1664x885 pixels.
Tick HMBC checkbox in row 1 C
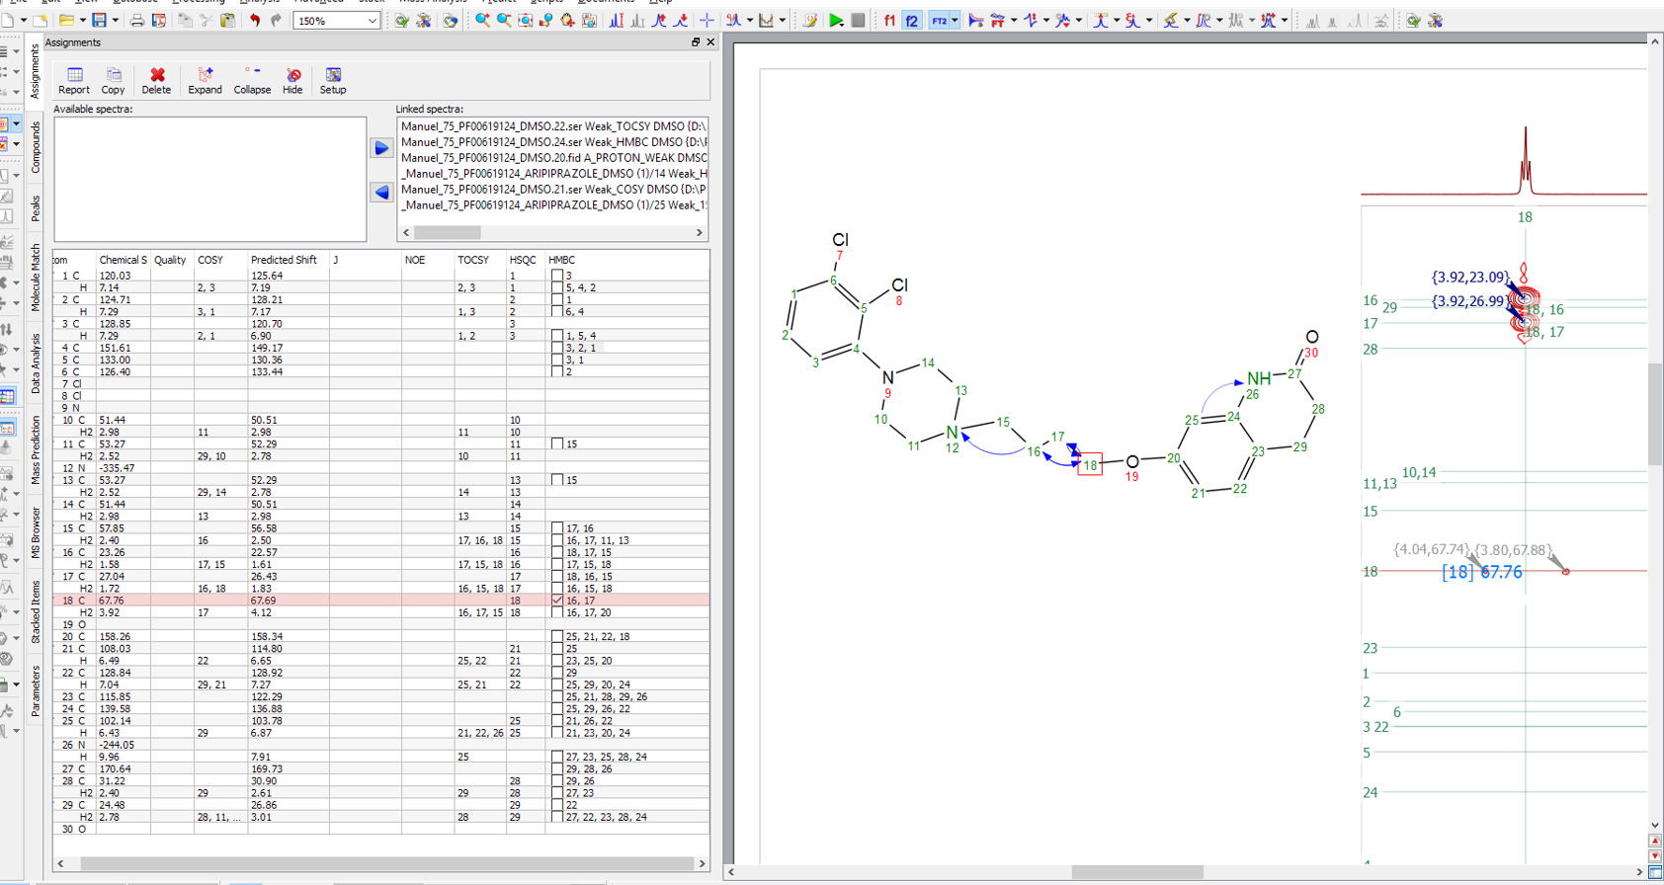click(557, 276)
